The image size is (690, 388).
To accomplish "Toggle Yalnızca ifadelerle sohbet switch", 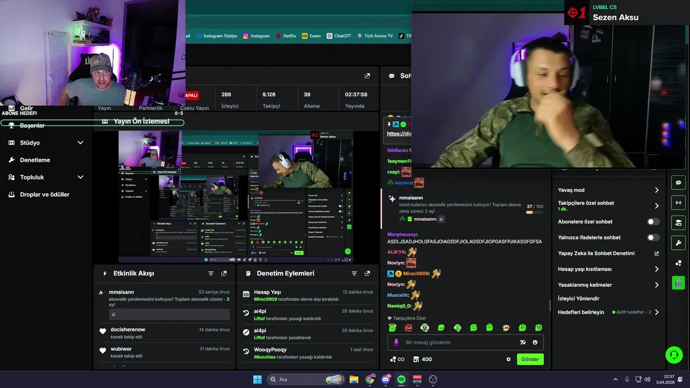I will coord(653,238).
